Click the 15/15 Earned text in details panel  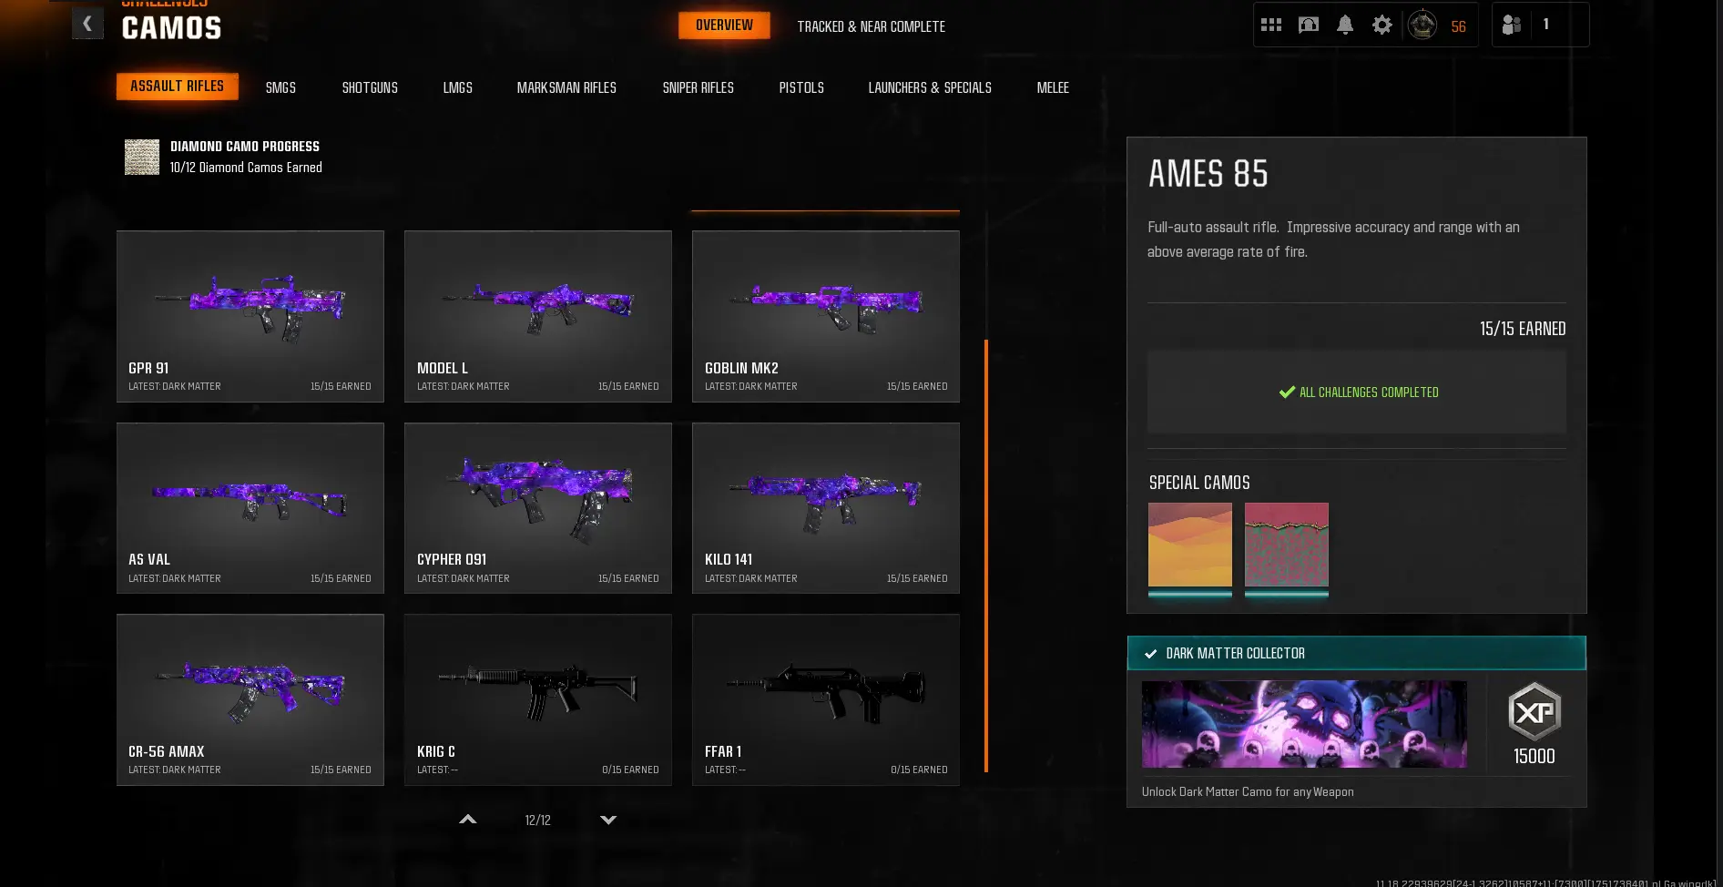1523,329
